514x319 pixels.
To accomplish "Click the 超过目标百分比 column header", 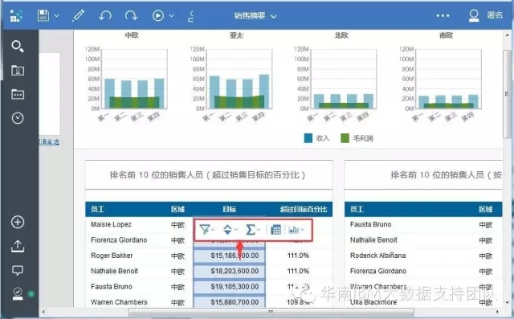I will coord(304,209).
